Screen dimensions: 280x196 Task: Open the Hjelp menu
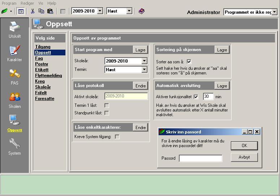click(x=52, y=3)
